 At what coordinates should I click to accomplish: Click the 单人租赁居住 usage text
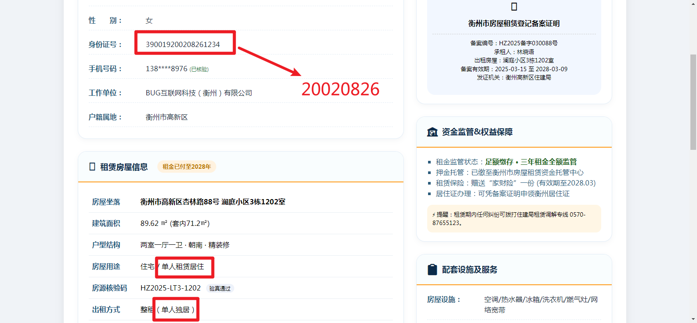click(x=183, y=266)
